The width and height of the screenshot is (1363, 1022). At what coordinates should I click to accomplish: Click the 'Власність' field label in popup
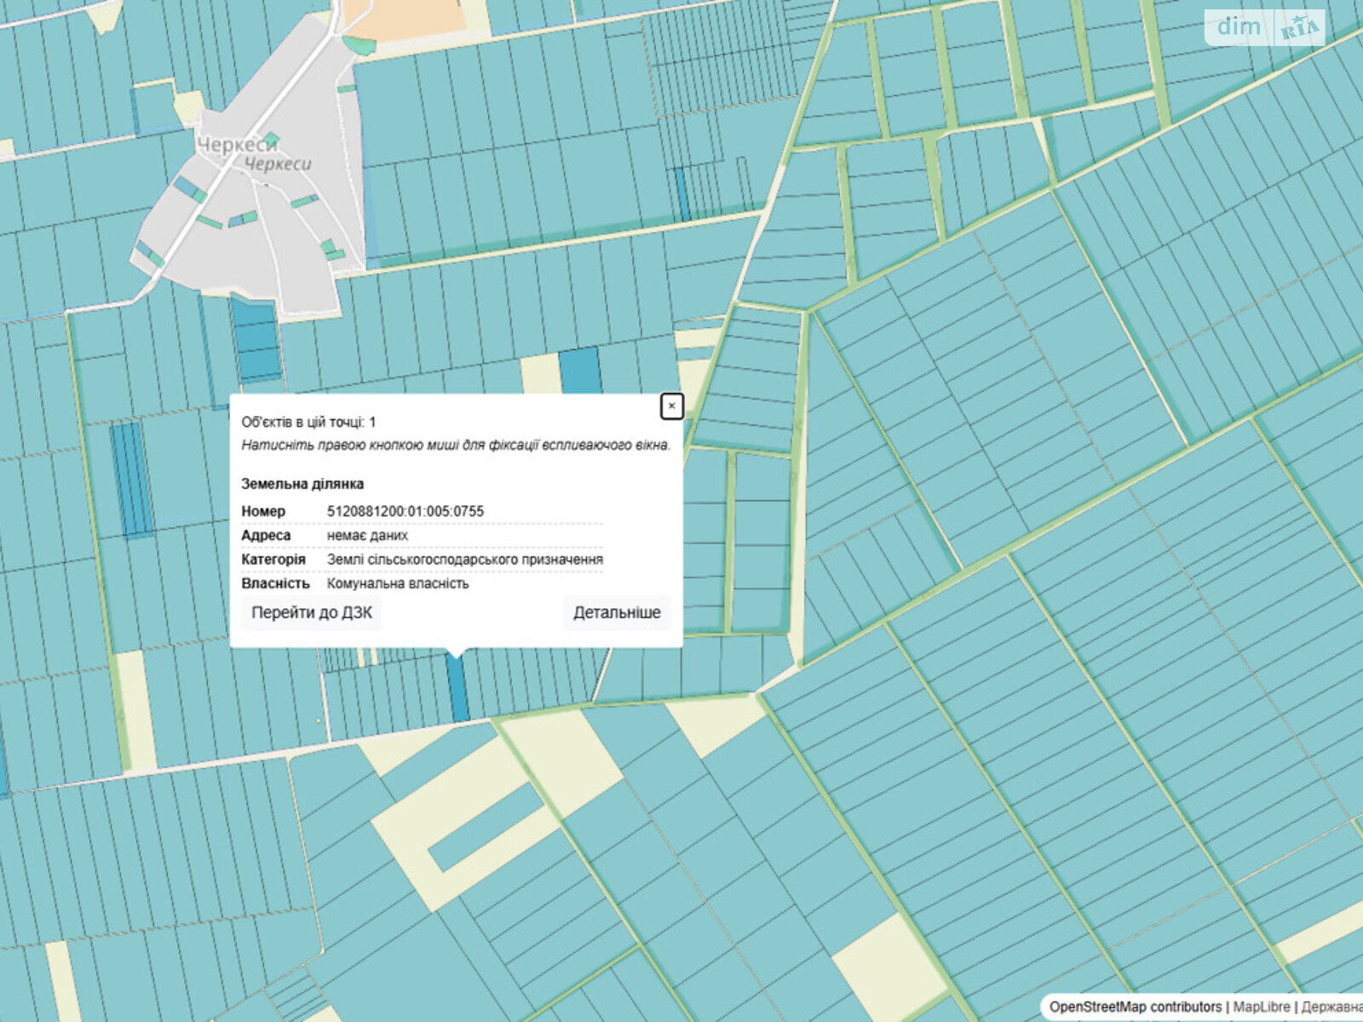point(275,583)
